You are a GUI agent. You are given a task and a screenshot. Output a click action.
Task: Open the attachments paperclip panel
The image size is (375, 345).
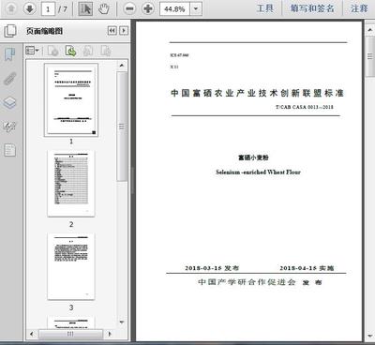(x=9, y=79)
